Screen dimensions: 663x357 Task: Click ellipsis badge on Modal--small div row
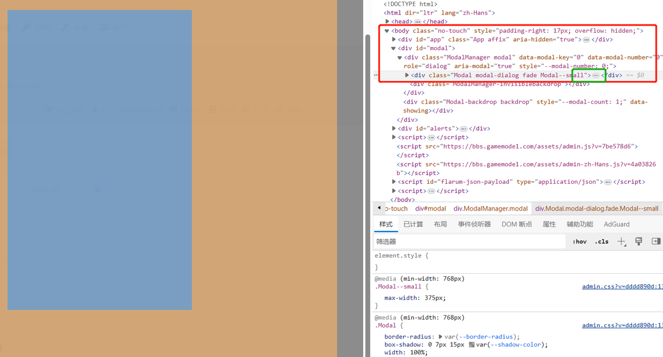click(x=596, y=76)
